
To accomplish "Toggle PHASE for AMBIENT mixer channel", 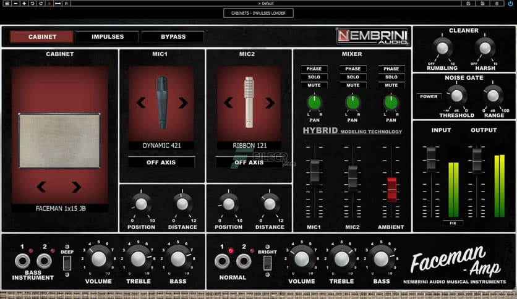I will (x=391, y=69).
